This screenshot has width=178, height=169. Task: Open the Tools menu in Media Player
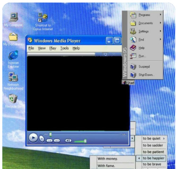[x=64, y=48]
